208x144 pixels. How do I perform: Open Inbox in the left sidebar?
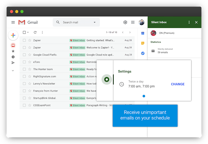coord(13,45)
